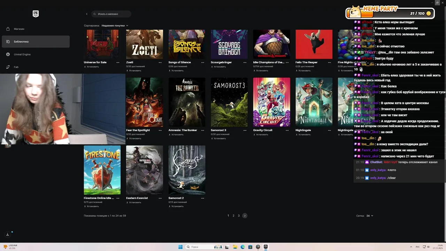Select Библиотека in the sidebar
Viewport: 446px width, 251px height.
(36, 41)
